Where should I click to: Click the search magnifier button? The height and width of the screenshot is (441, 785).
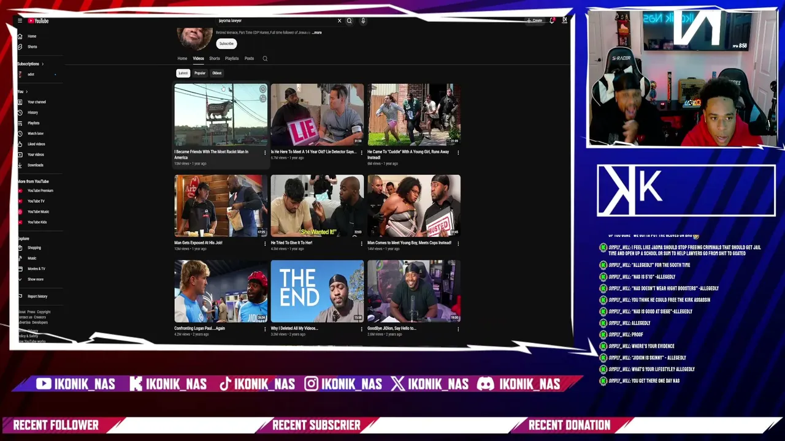350,21
